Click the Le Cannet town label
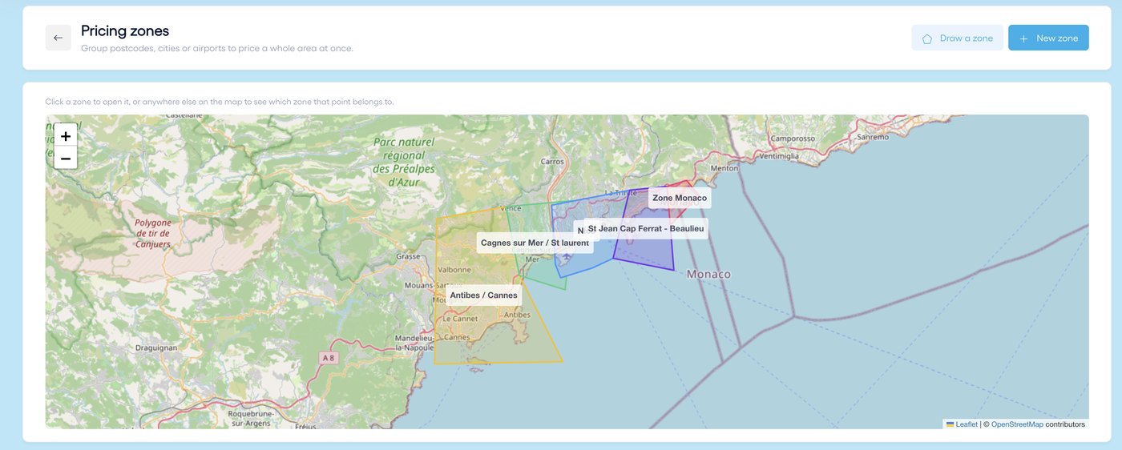The width and height of the screenshot is (1122, 450). coord(460,319)
